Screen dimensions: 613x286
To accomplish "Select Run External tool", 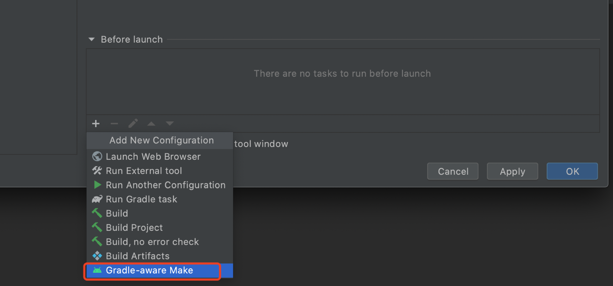I will tap(144, 171).
